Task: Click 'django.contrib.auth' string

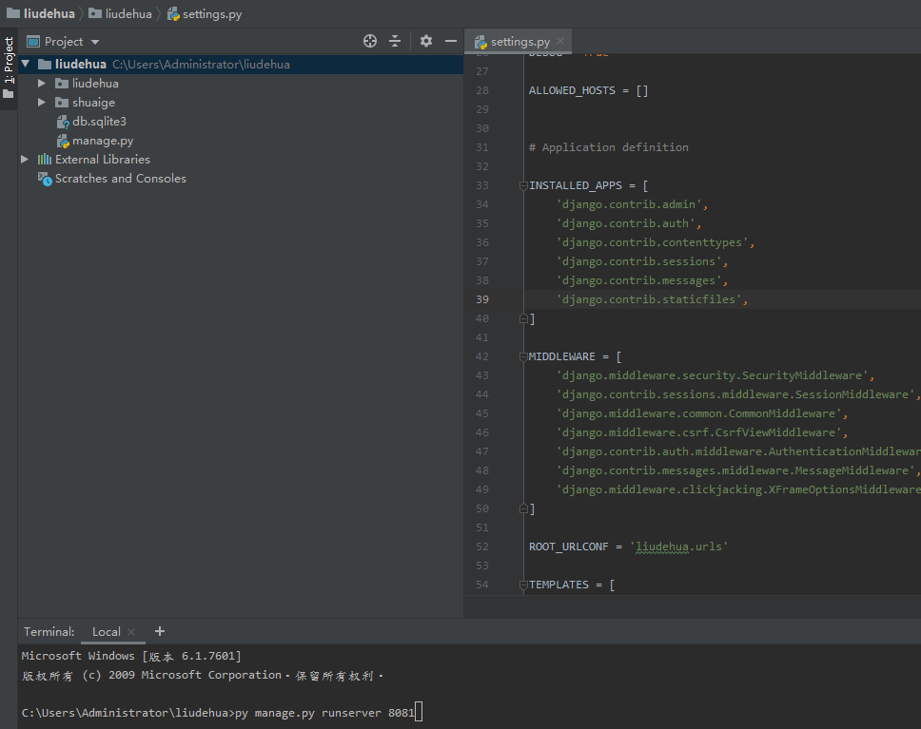Action: 625,223
